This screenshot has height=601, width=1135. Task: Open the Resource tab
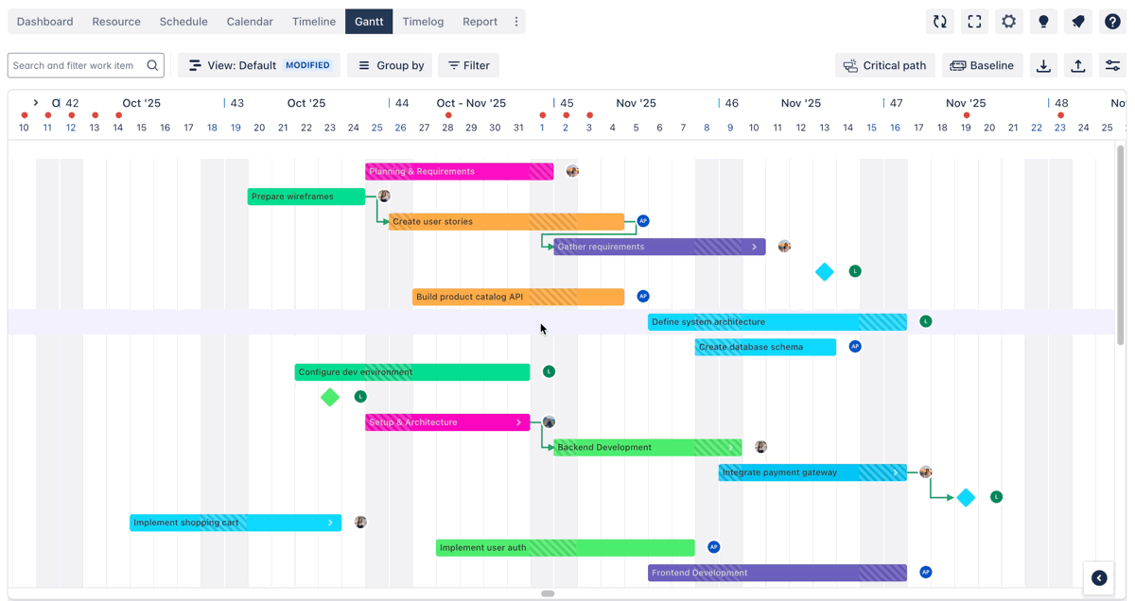point(116,22)
